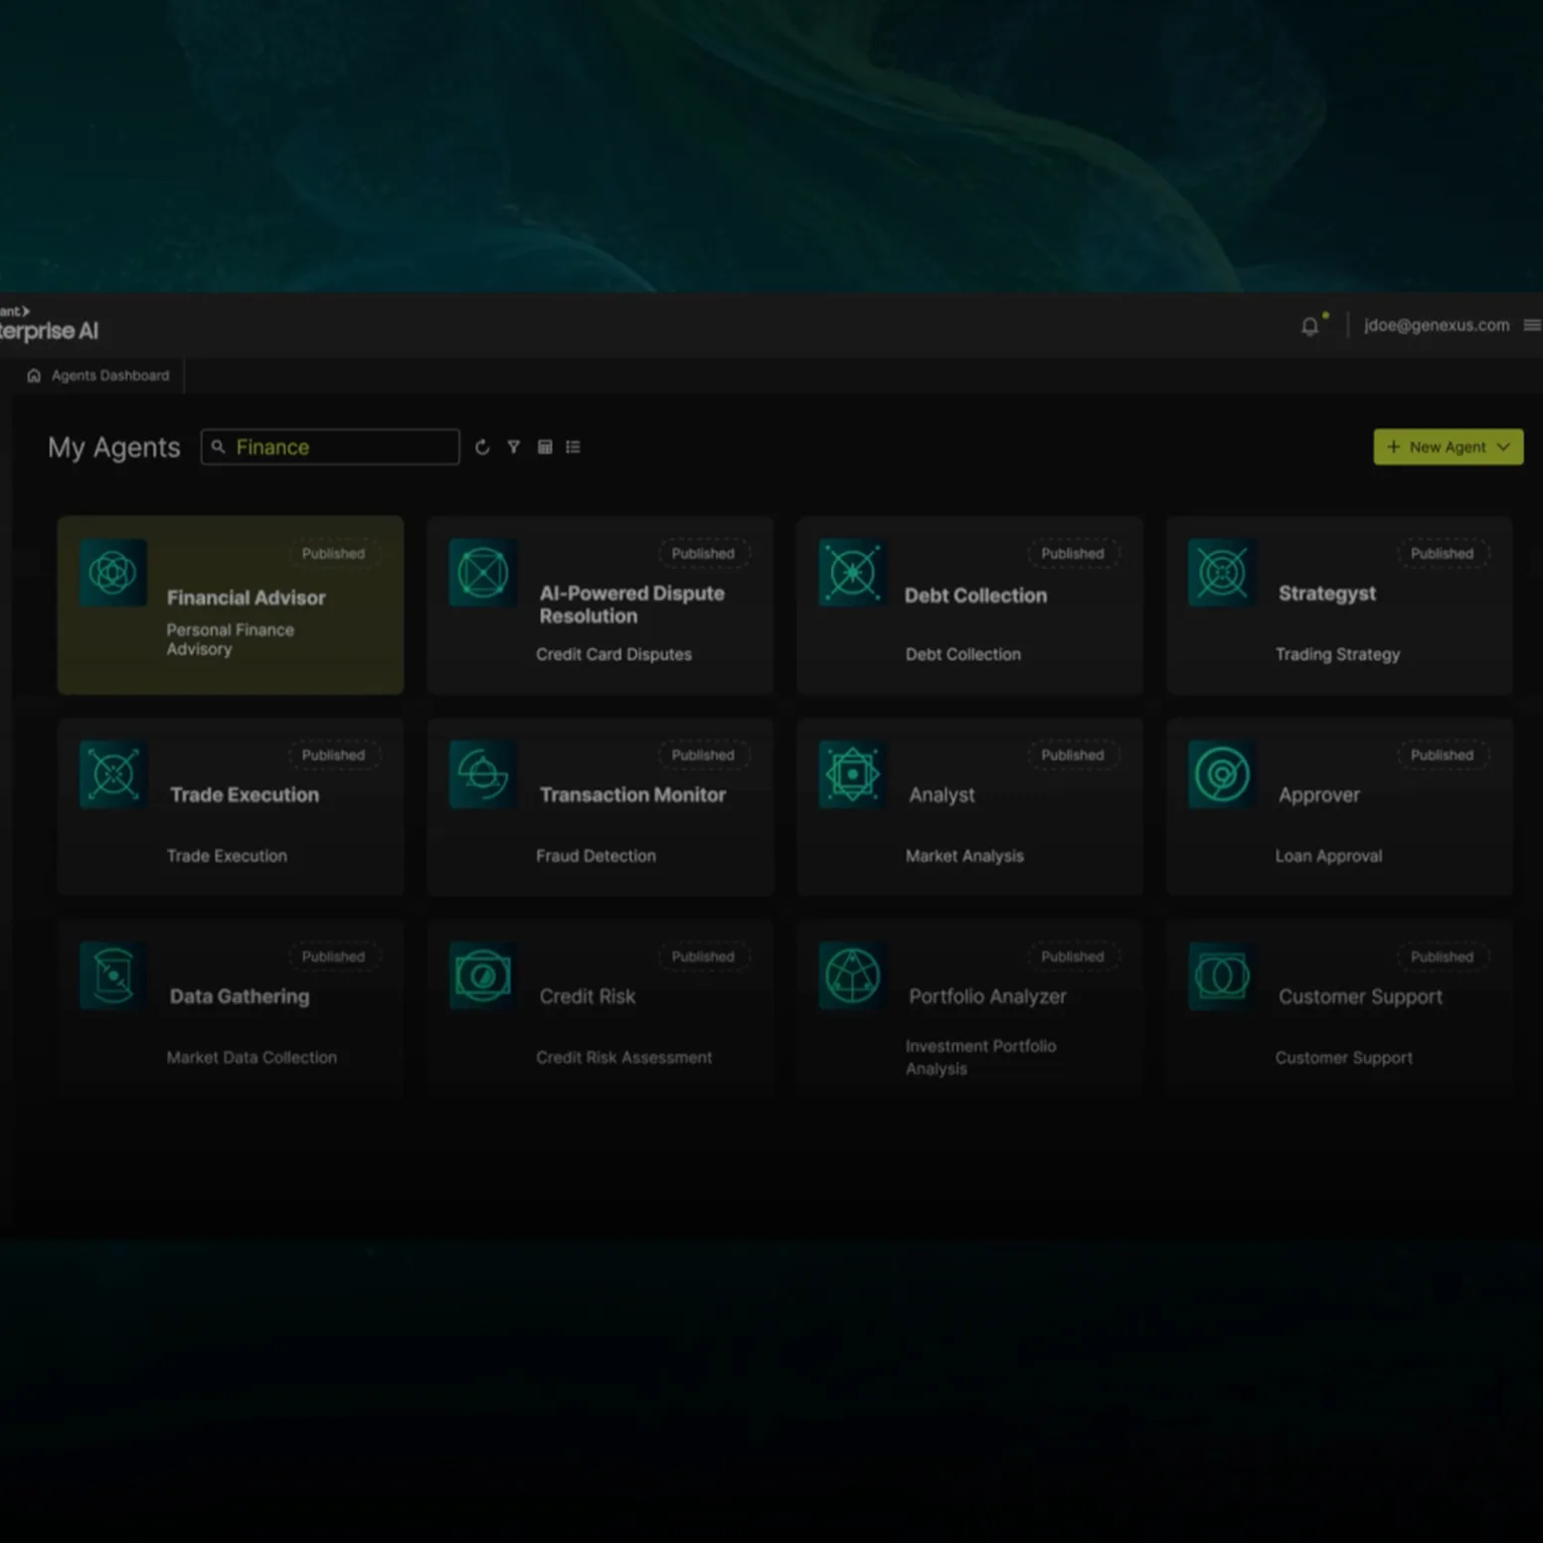The width and height of the screenshot is (1543, 1543).
Task: Switch to grid card view
Action: click(x=545, y=447)
